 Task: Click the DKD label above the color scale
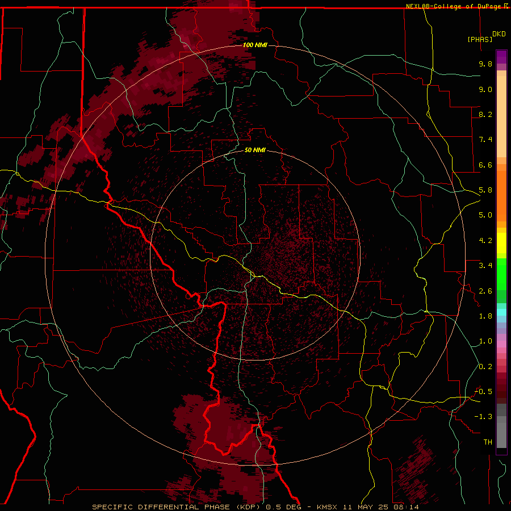[x=499, y=34]
